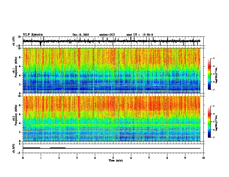This screenshot has width=229, height=177.
Task: Click time axis tick label "8"
Action: click(x=167, y=158)
